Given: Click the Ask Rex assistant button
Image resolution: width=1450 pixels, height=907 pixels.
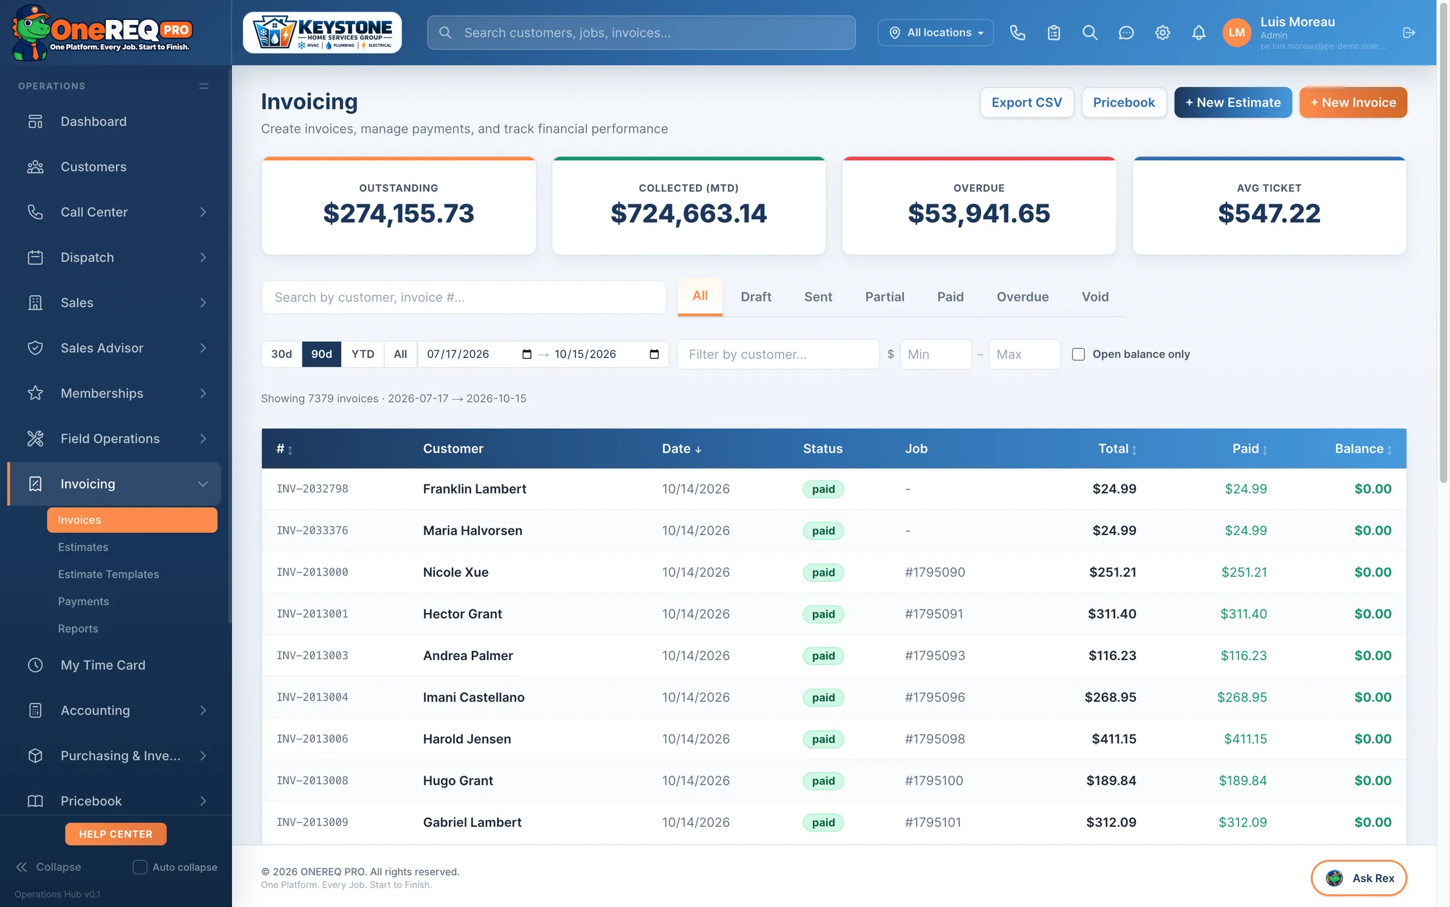Looking at the screenshot, I should 1359,878.
